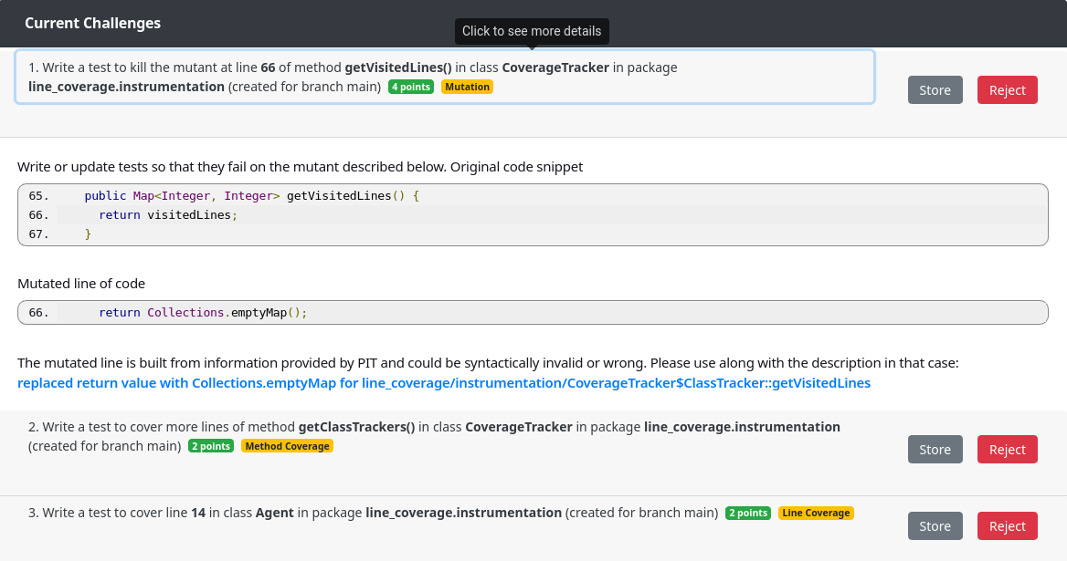Click the 'Click to see more details' tooltip
Screen dimensions: 1067x561
point(532,31)
